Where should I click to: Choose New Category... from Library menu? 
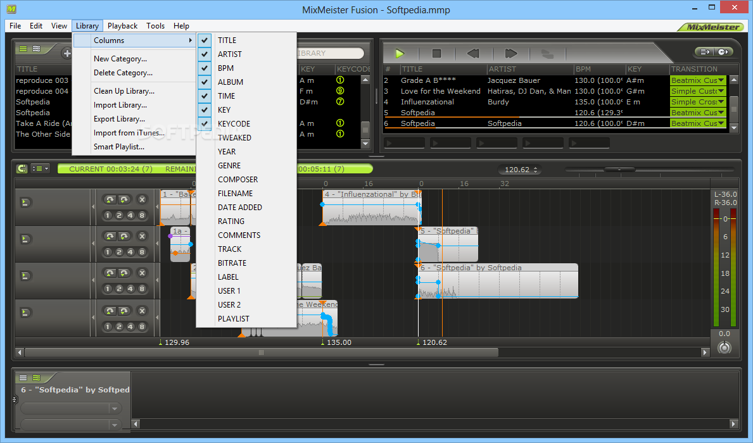point(134,59)
